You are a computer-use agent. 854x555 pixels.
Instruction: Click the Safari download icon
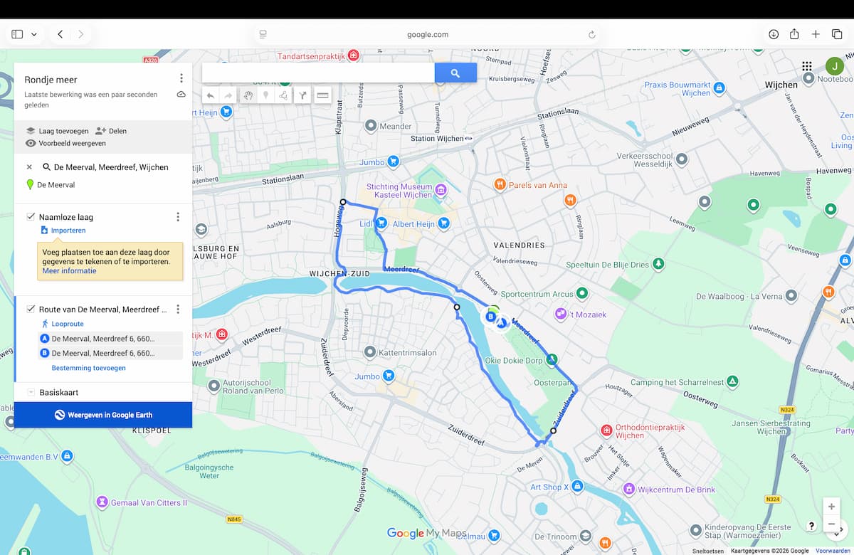click(774, 34)
